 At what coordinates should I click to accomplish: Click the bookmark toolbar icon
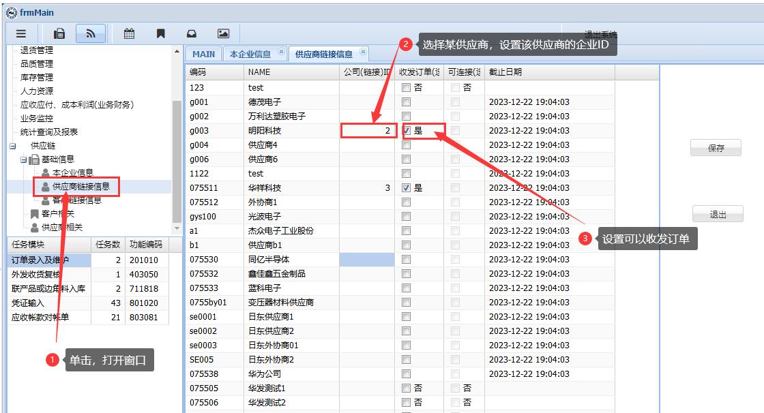coord(160,33)
